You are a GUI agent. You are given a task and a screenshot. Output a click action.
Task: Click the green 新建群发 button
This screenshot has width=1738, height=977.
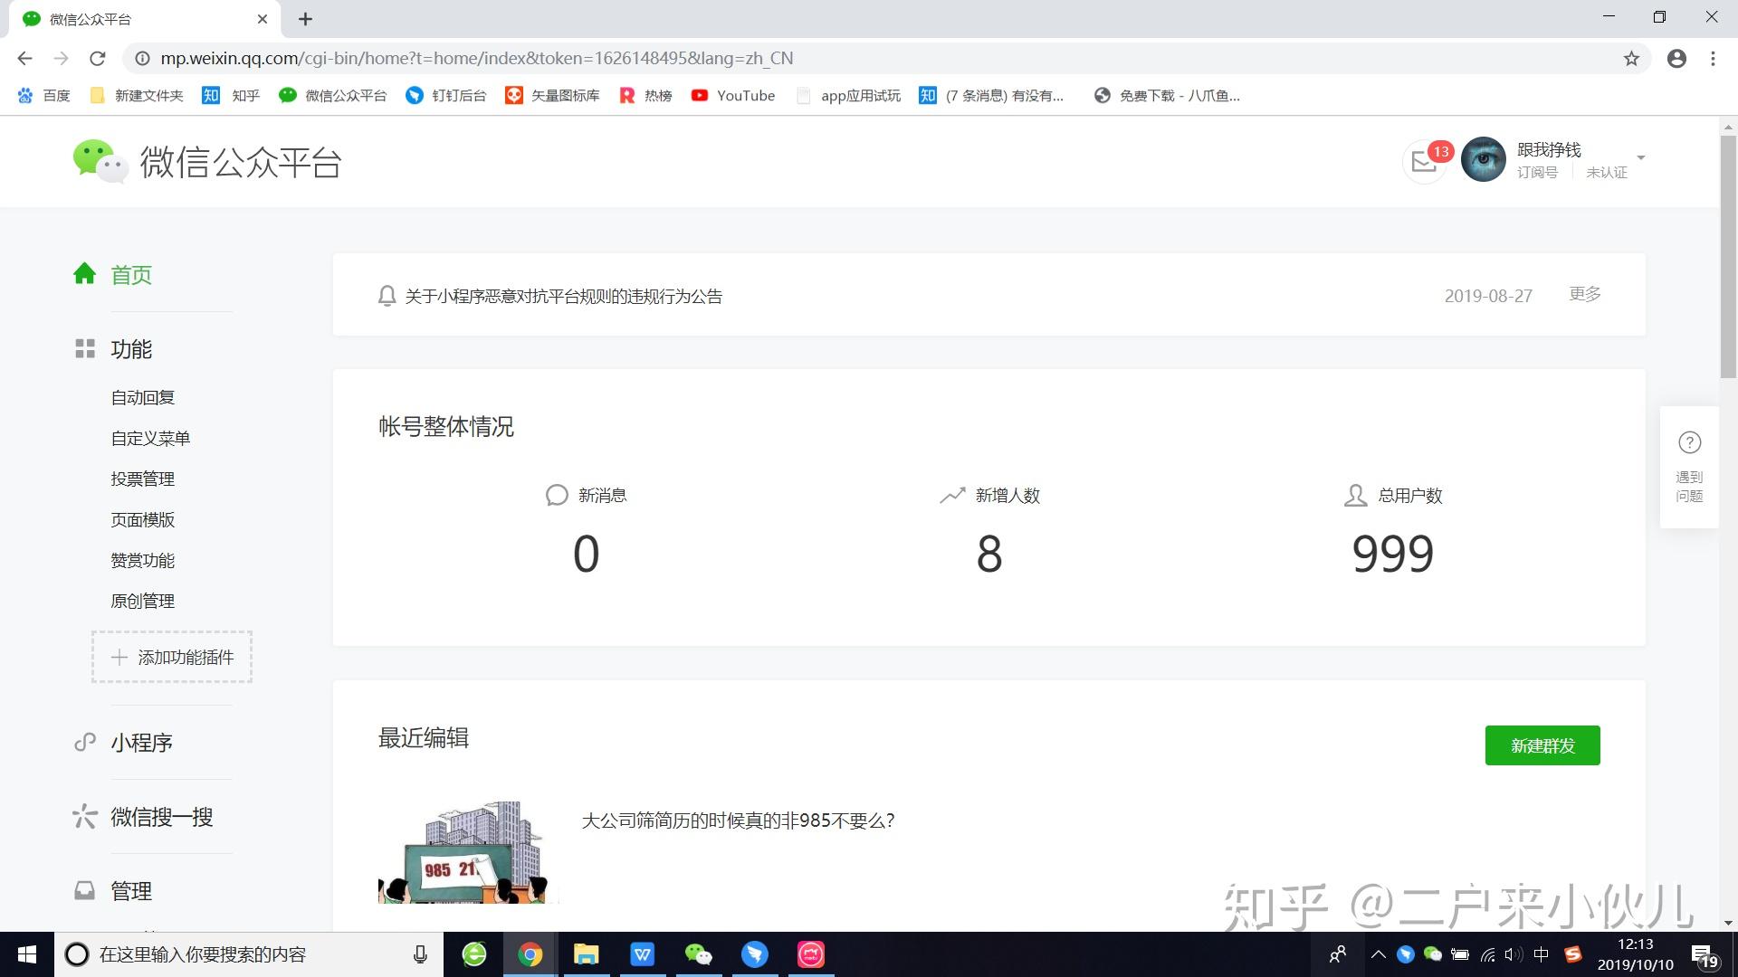1542,745
